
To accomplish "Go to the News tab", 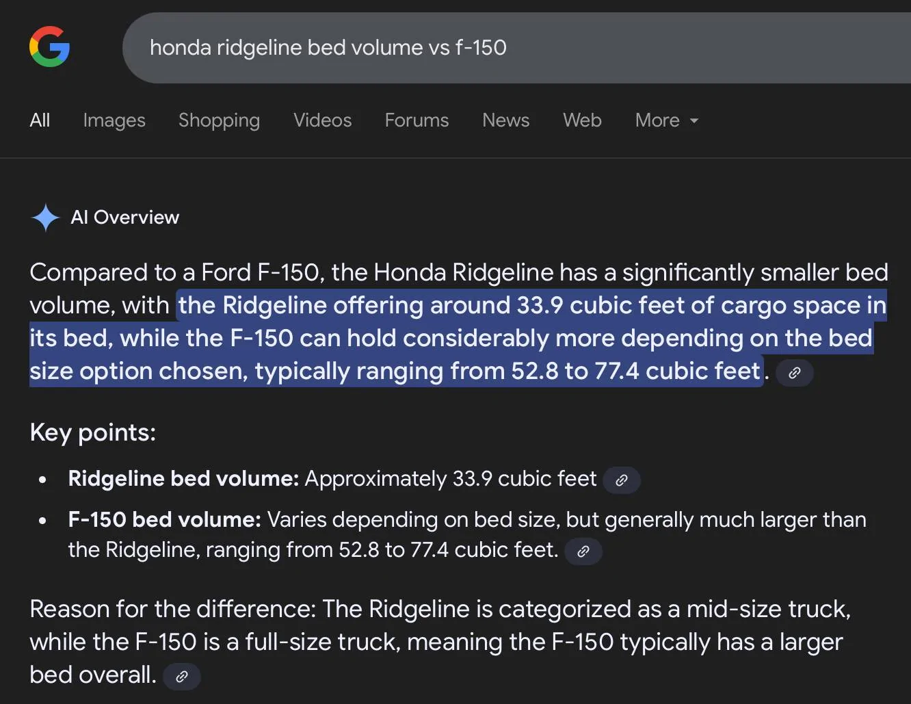I will point(505,120).
